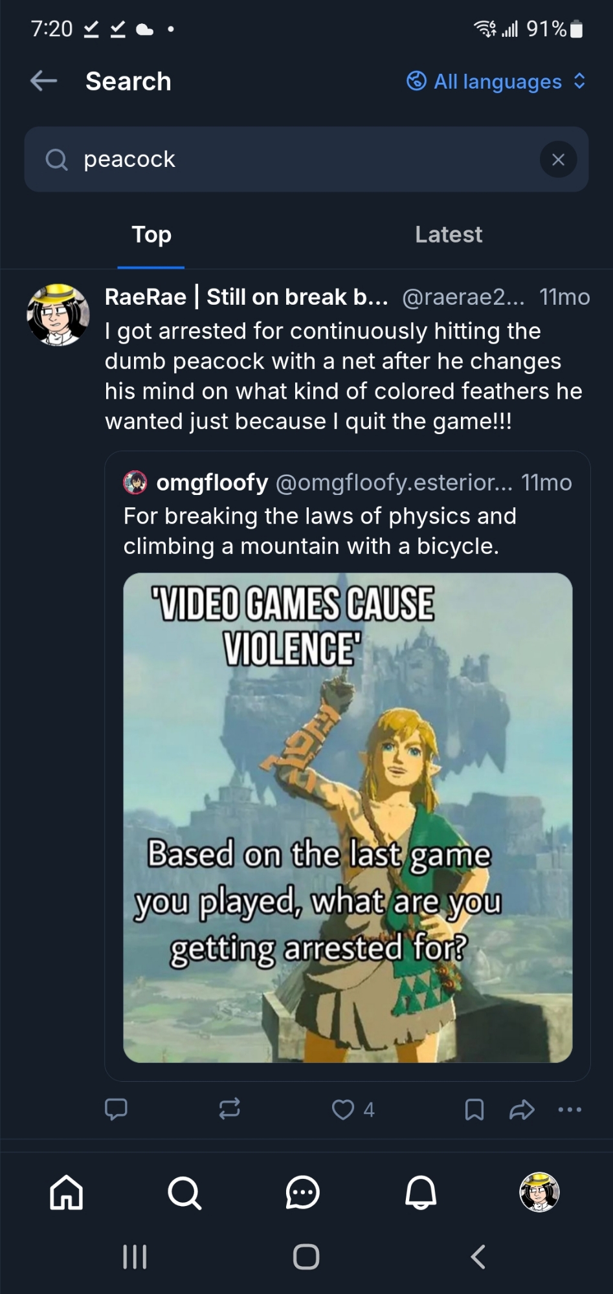View Notifications bell
This screenshot has height=1294, width=613.
[x=421, y=1192]
